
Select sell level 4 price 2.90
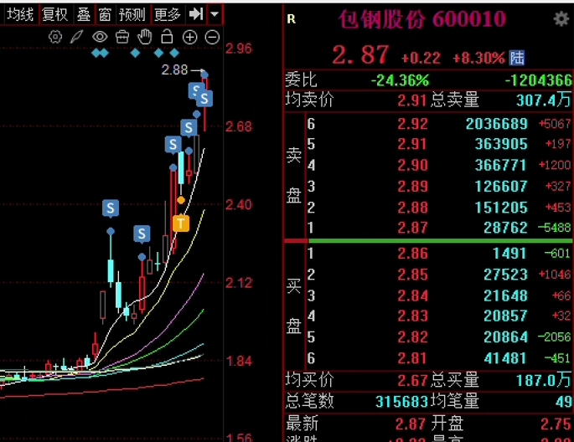(x=412, y=165)
